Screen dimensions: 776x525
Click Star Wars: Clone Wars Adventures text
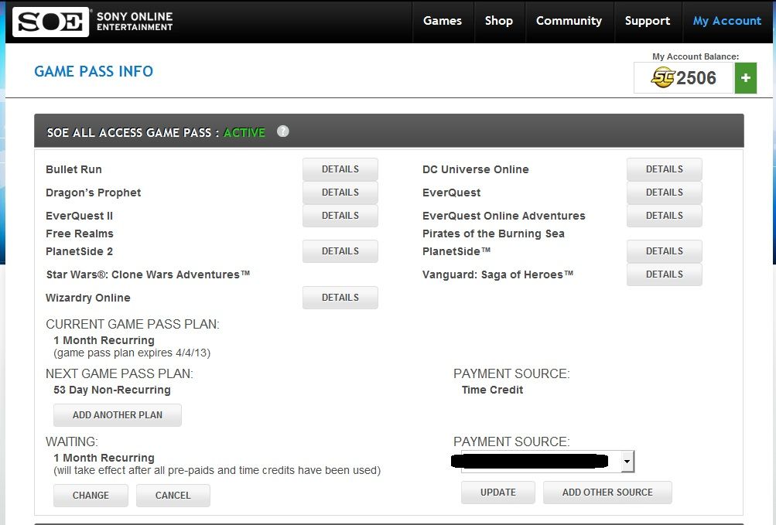click(x=148, y=274)
